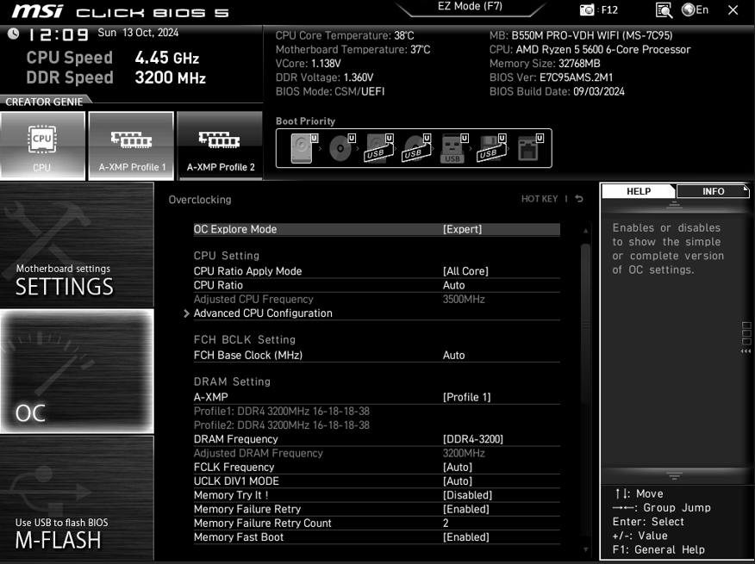Viewport: 755px width, 564px height.
Task: Click the CPU Core Temperature reading
Action: tap(345, 35)
